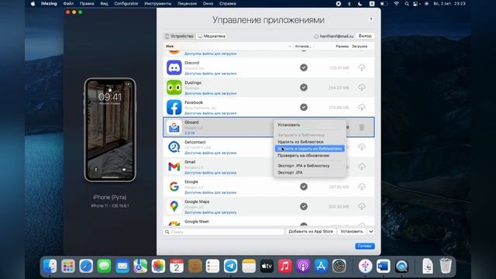Open System Preferences from the dock
This screenshot has width=496, height=279.
coord(339,266)
